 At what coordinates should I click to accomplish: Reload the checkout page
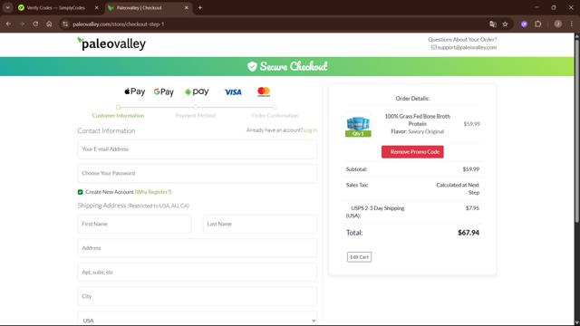pos(35,24)
